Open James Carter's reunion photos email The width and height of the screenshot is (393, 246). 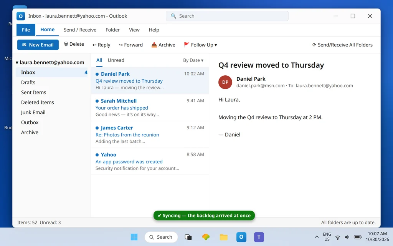pos(150,135)
